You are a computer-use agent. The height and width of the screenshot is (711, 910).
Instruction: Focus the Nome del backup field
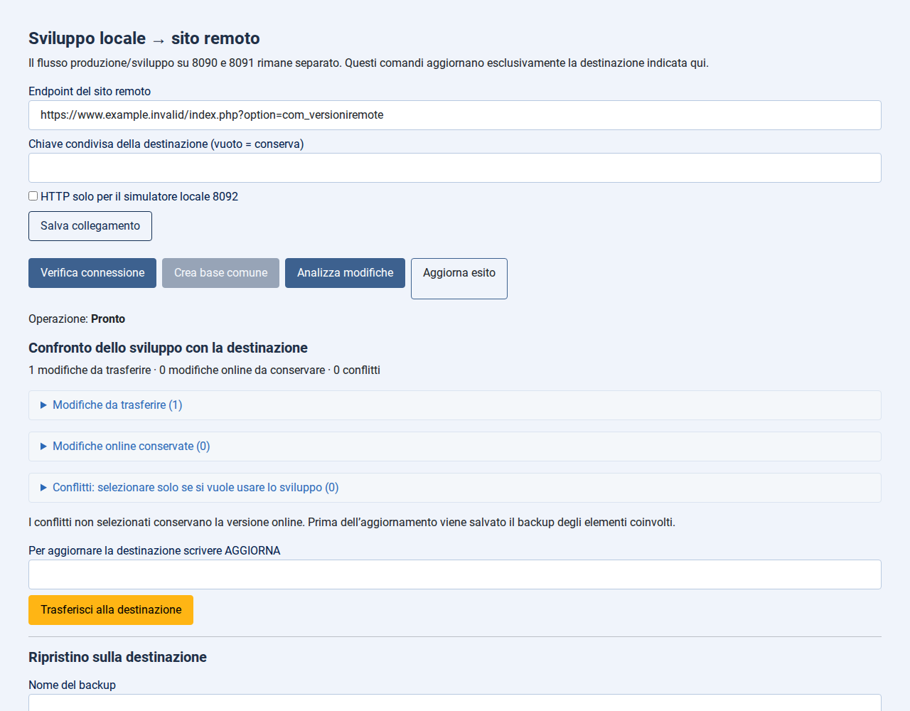[455, 702]
